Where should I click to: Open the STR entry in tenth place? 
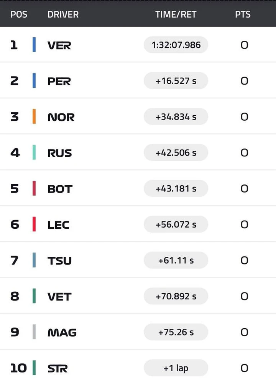tap(58, 368)
